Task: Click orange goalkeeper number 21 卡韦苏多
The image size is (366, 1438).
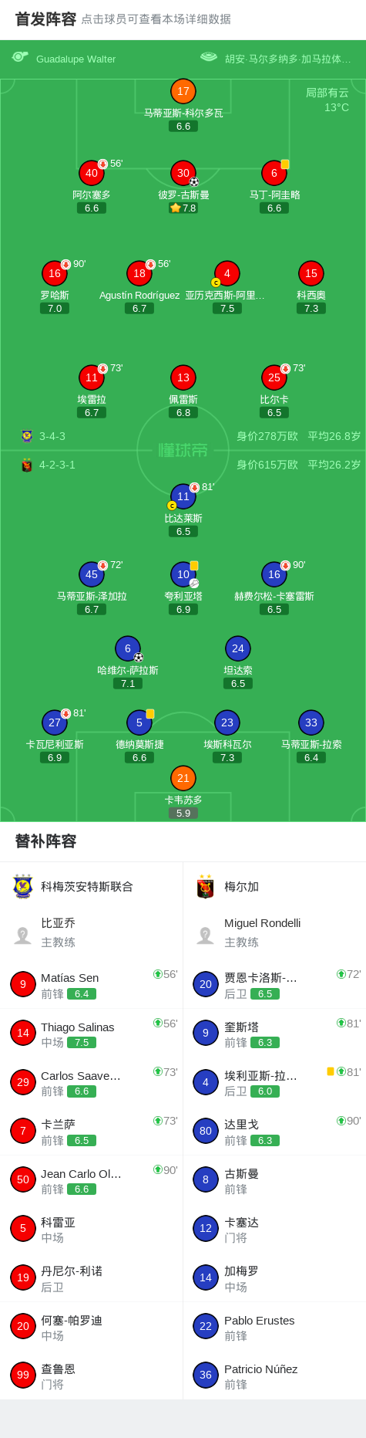Action: (183, 778)
